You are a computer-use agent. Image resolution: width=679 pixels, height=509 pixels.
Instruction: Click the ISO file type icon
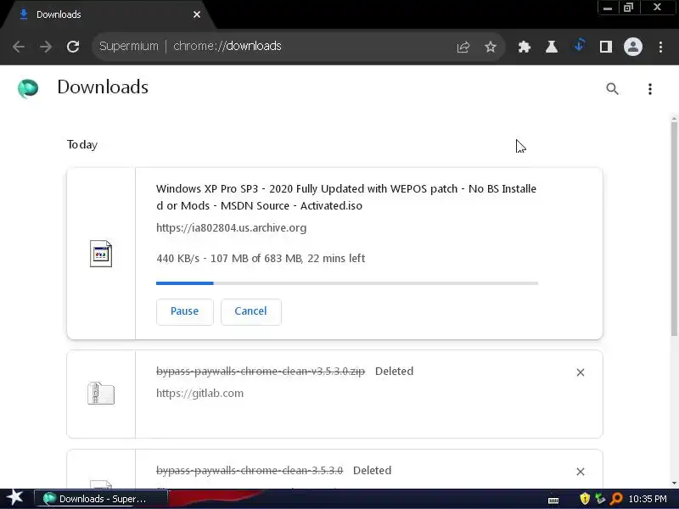(101, 254)
